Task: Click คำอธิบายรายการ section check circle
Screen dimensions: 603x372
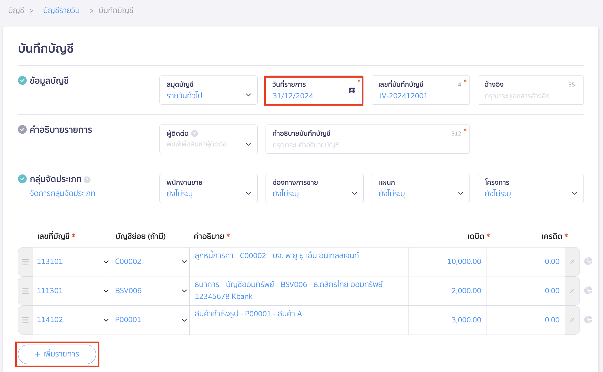Action: tap(22, 130)
